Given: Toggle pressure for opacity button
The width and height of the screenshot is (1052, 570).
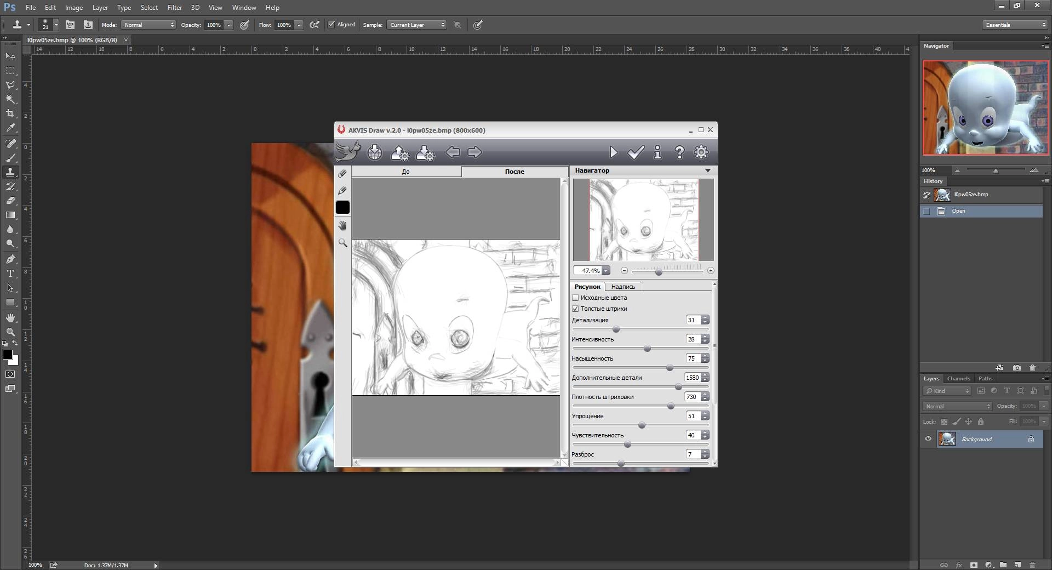Looking at the screenshot, I should (245, 25).
